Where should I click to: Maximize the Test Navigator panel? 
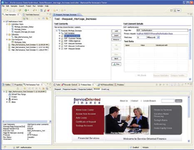pyautogui.click(x=50, y=14)
